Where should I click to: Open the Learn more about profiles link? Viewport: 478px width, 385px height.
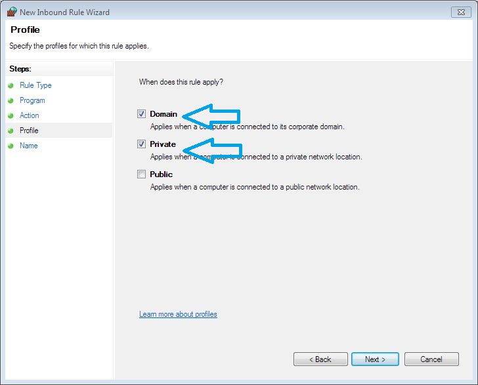point(178,314)
